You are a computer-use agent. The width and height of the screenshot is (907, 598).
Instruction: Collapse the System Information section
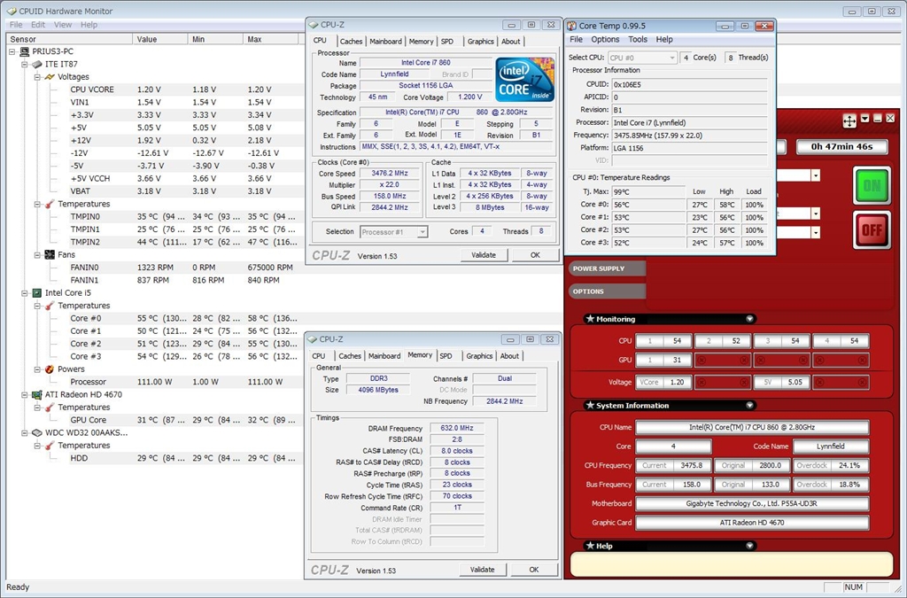pyautogui.click(x=749, y=406)
